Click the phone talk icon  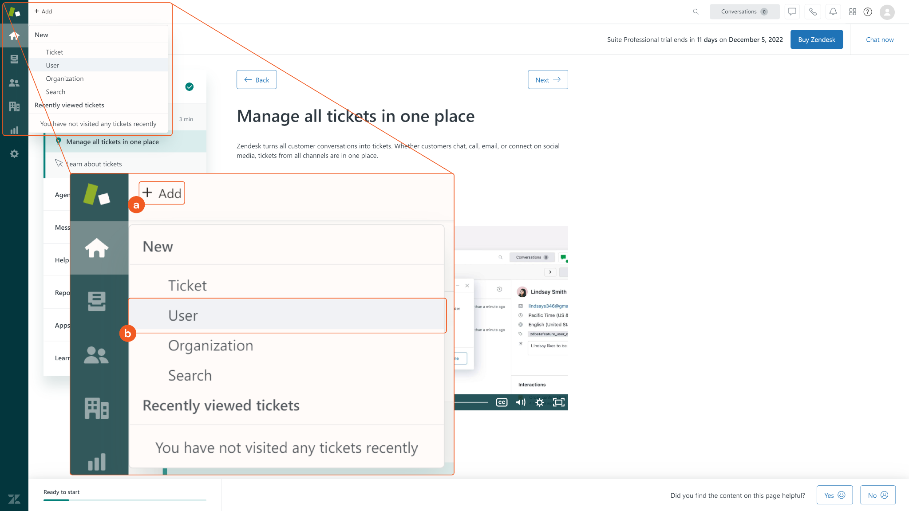[813, 12]
